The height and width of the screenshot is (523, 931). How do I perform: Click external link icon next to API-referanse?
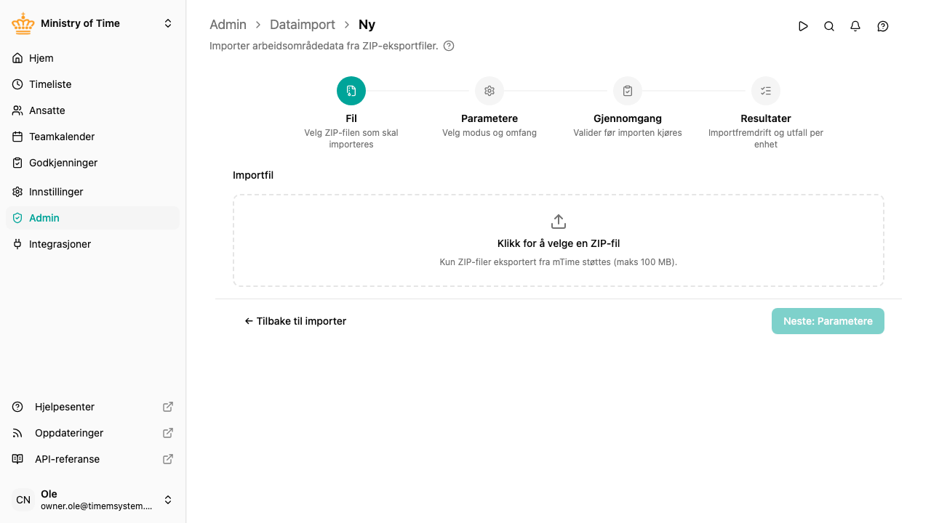(168, 459)
